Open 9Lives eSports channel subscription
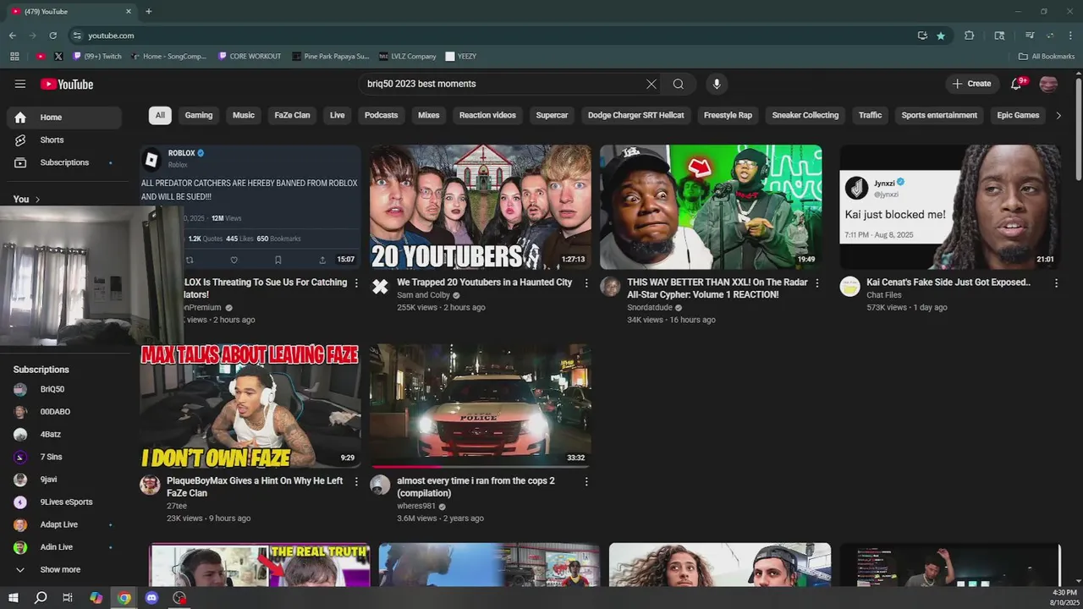 [64, 502]
